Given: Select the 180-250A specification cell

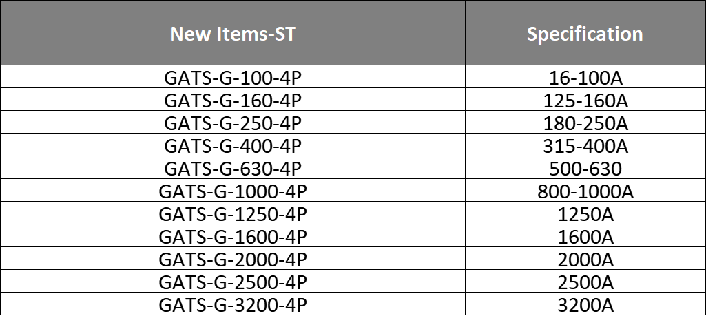Looking at the screenshot, I should [585, 123].
